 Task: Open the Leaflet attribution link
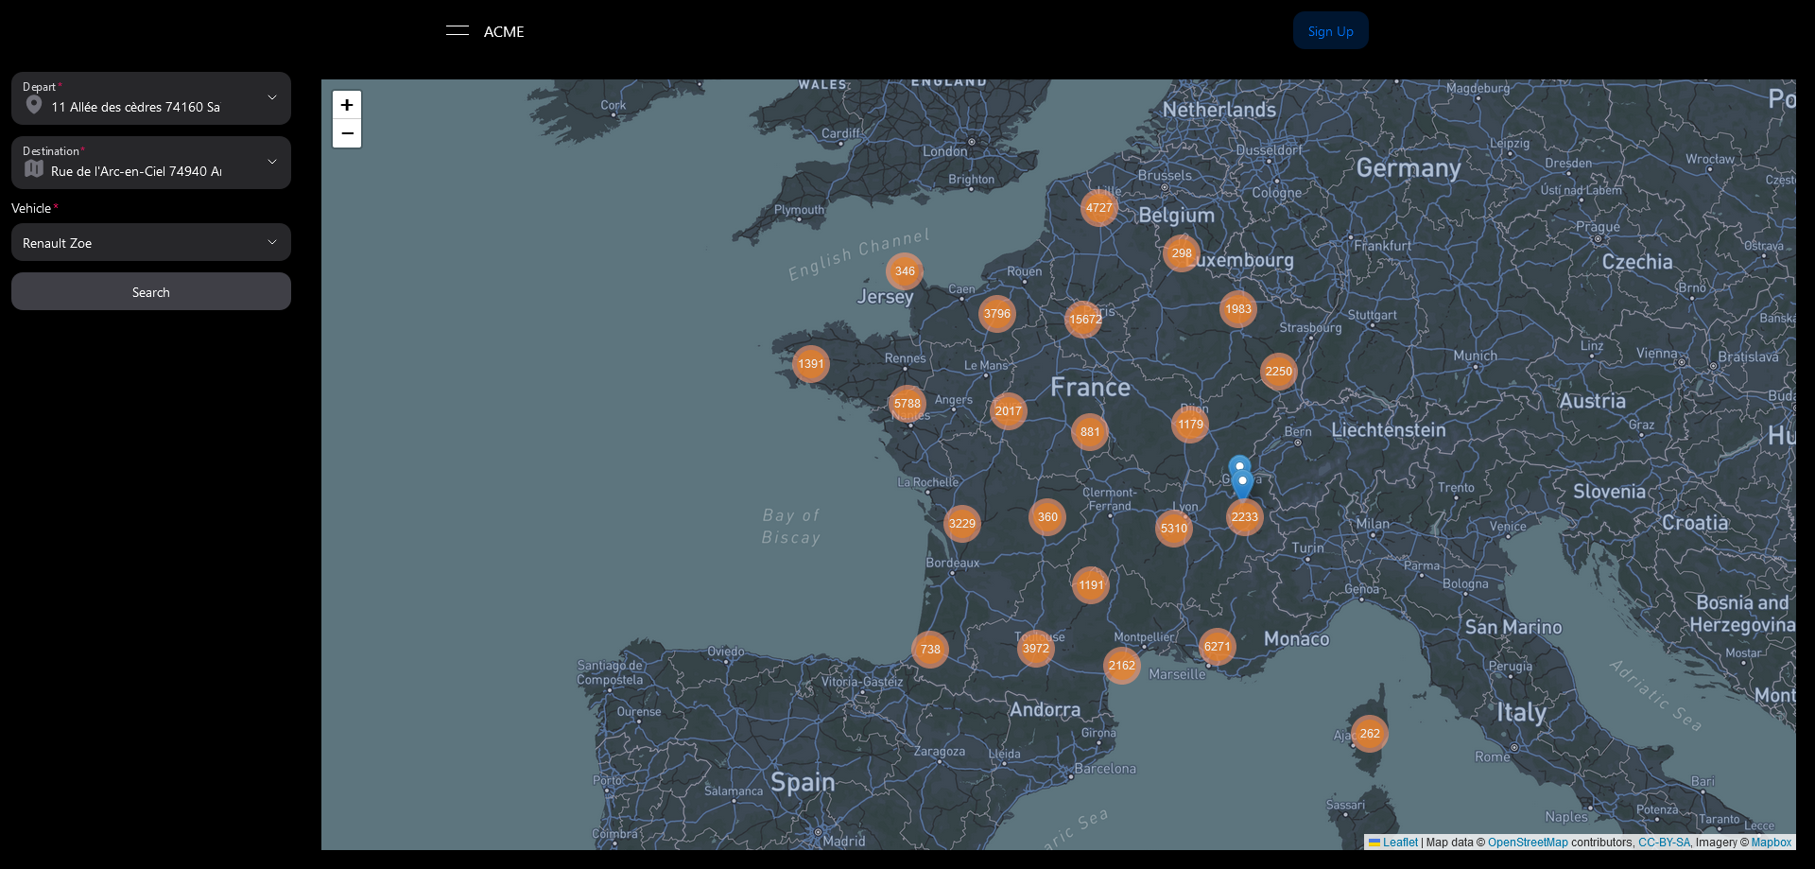click(1399, 843)
